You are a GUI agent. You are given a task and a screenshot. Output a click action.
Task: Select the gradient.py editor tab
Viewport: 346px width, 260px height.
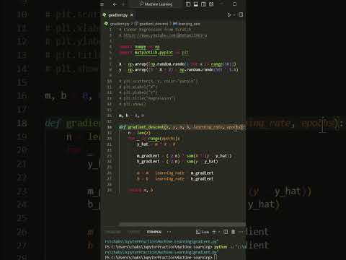pyautogui.click(x=118, y=15)
